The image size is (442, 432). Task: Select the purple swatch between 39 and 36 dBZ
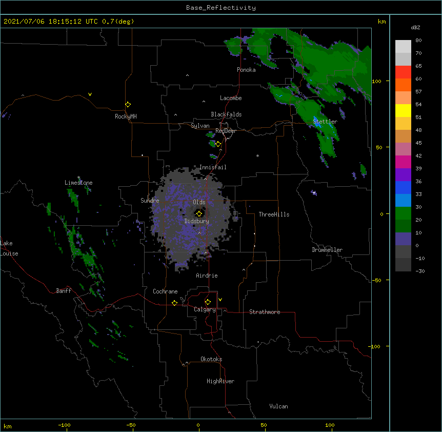(x=403, y=175)
